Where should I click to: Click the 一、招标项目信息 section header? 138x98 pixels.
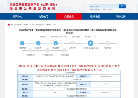point(69,73)
